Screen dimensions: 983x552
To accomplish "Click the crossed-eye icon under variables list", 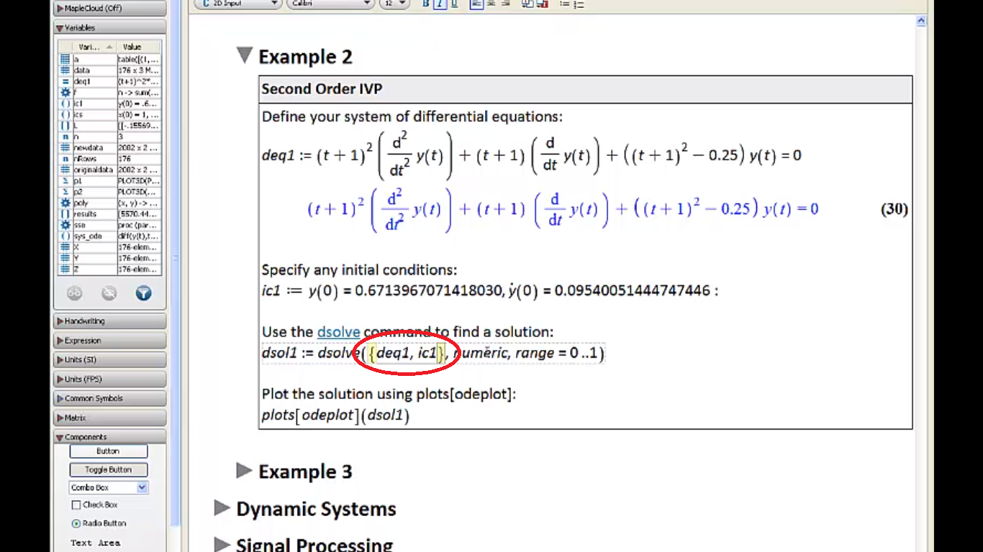I will click(x=109, y=293).
